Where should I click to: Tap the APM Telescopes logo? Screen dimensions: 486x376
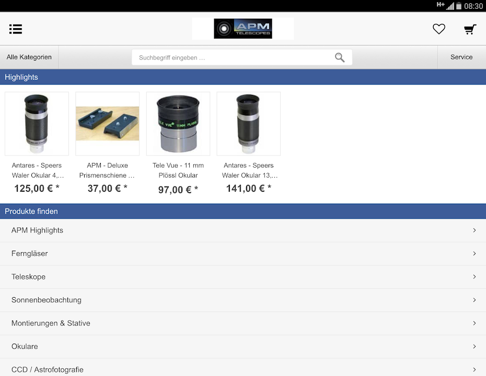242,29
